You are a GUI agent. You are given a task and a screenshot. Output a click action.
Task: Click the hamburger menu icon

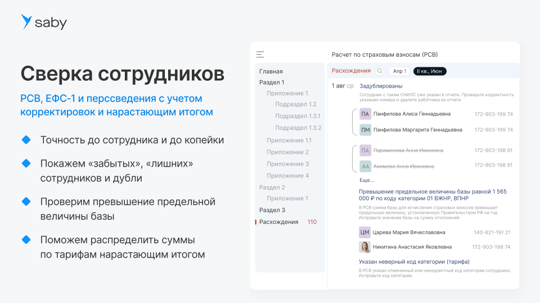[x=260, y=54]
